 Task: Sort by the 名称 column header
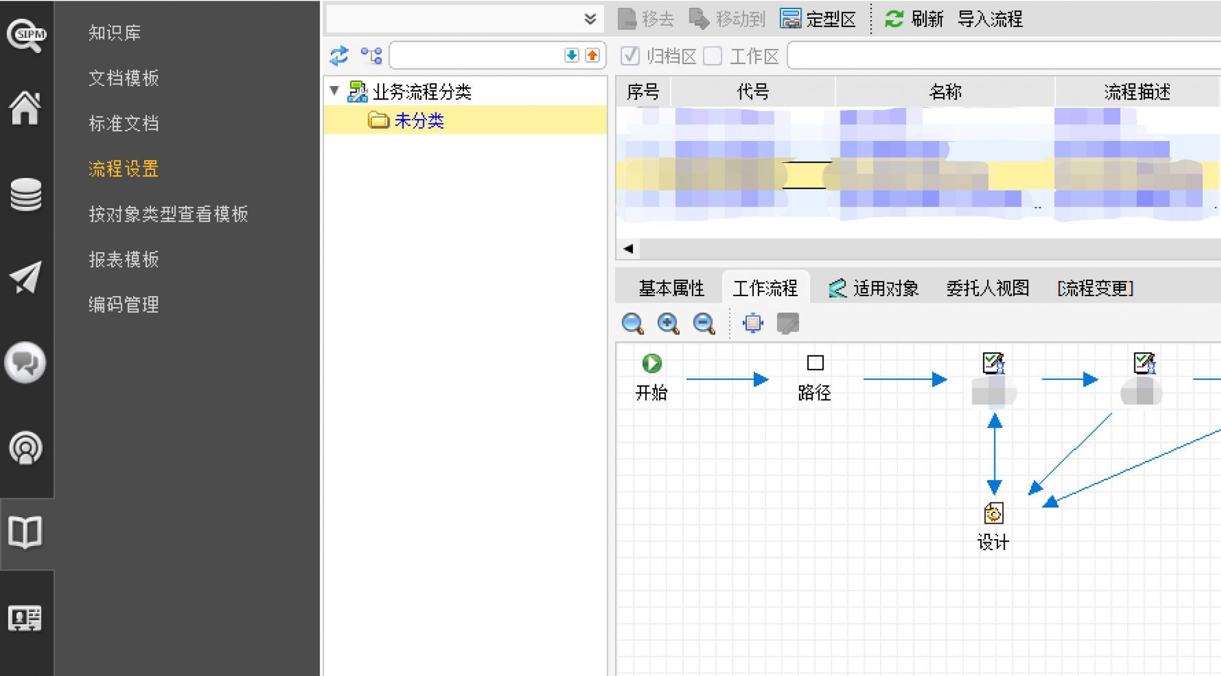coord(945,92)
